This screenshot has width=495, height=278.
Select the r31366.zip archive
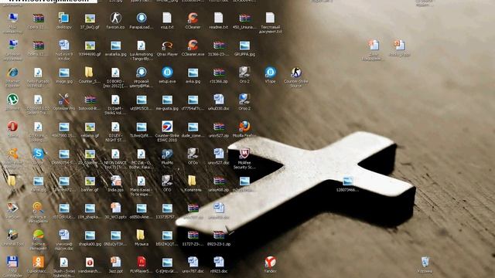coord(218,73)
